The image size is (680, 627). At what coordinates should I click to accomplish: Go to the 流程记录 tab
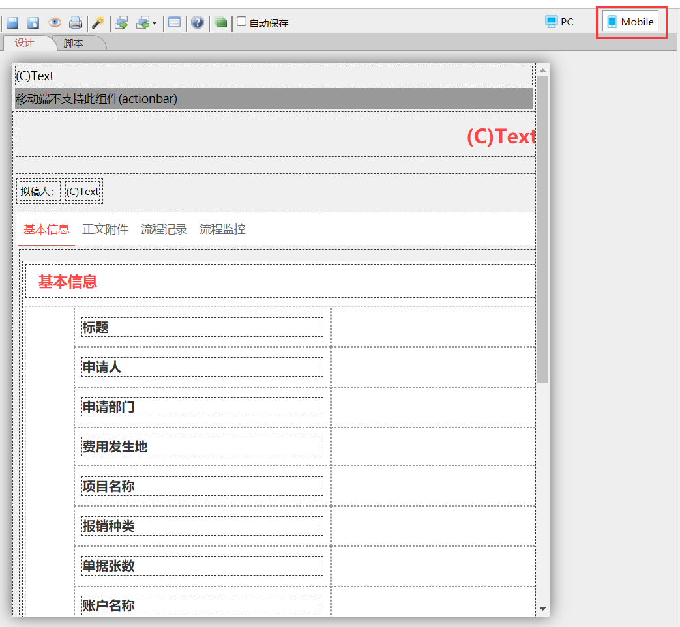164,229
